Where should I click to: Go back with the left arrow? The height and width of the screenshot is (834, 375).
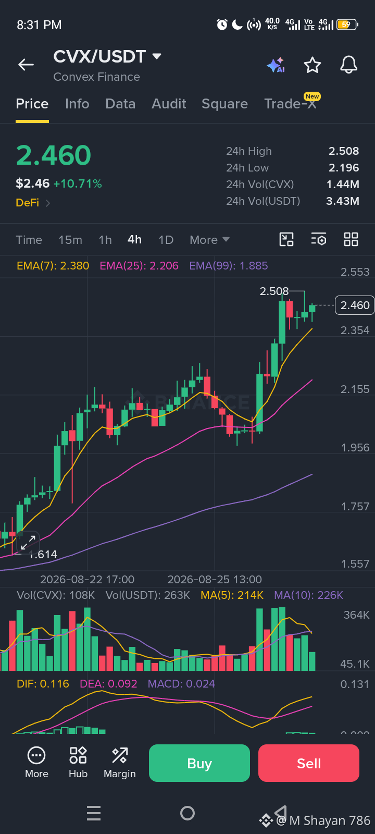(x=26, y=65)
